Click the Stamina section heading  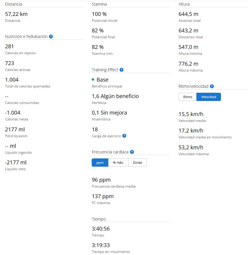click(99, 4)
